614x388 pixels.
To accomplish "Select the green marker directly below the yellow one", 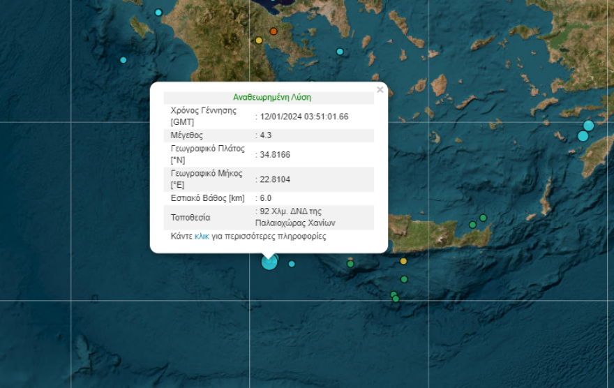I will point(403,279).
